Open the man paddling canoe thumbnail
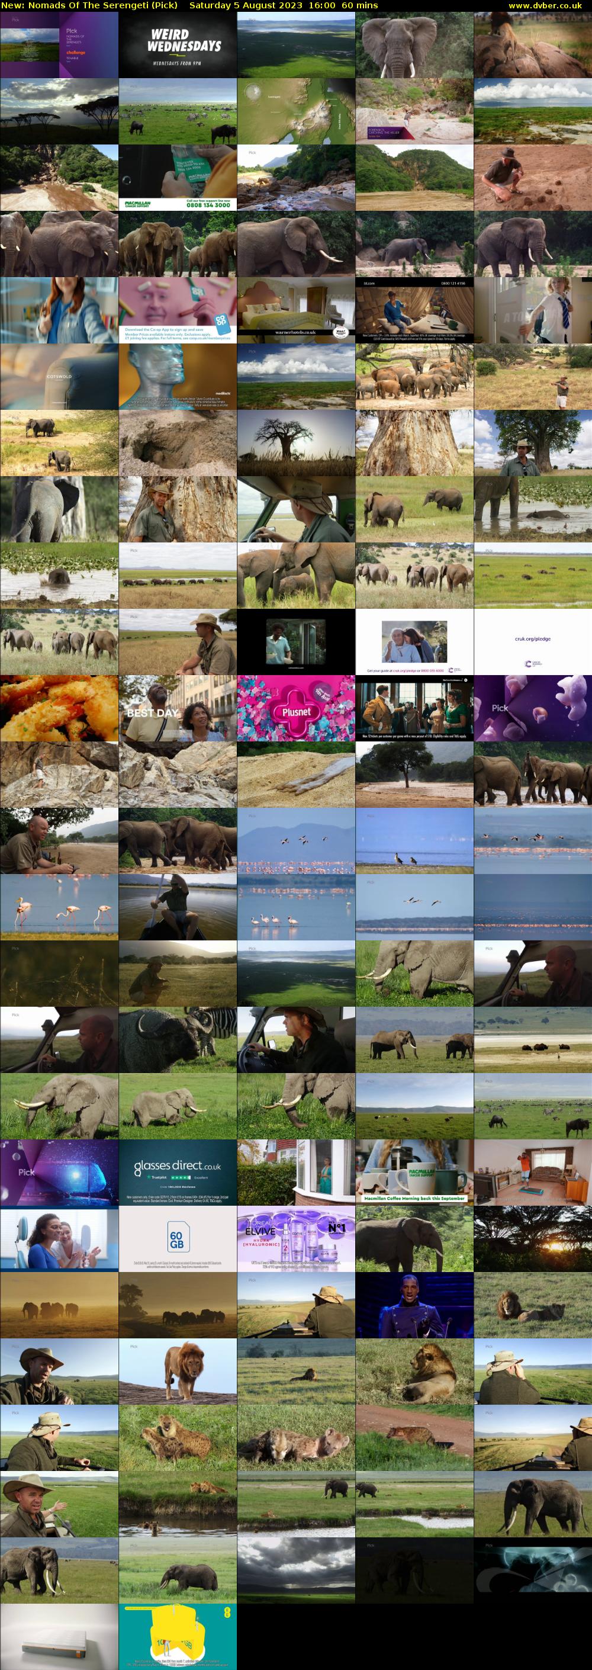This screenshot has width=592, height=1670. pyautogui.click(x=178, y=907)
